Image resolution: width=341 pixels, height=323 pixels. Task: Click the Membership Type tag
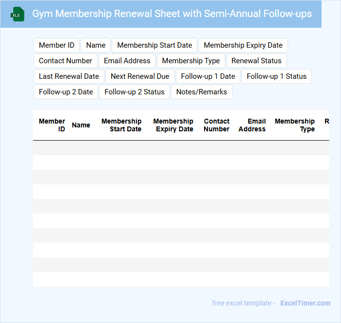point(191,61)
